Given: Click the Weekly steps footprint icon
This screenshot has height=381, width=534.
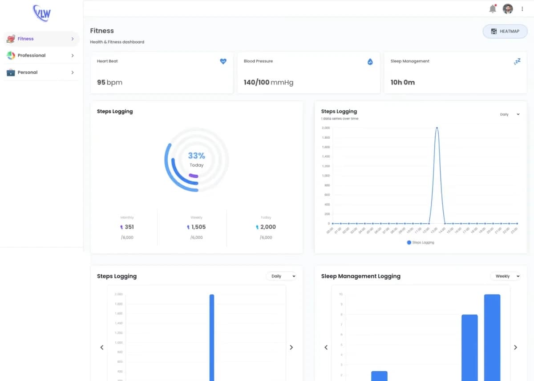Looking at the screenshot, I should [x=189, y=227].
